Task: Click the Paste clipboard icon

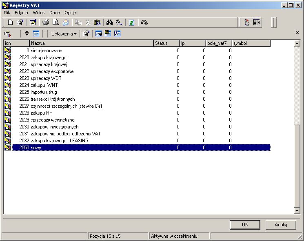Action: click(x=97, y=22)
